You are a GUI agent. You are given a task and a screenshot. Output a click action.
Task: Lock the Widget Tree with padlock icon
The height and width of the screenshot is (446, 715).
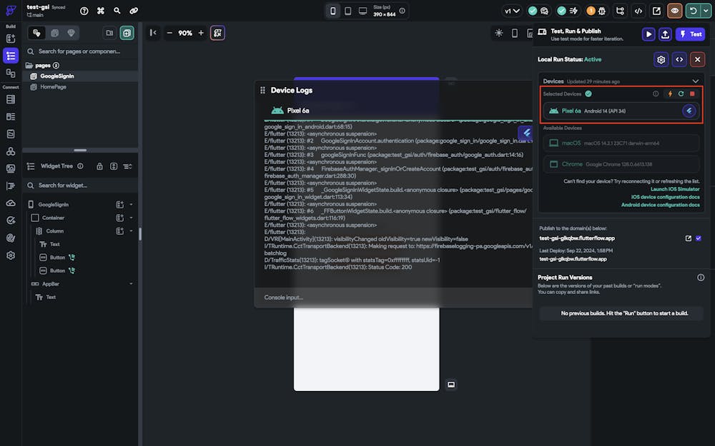[x=99, y=166]
